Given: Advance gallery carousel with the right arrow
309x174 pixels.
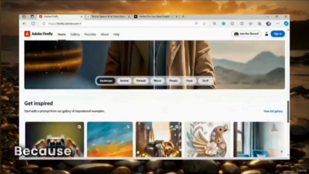Looking at the screenshot, I should click(x=281, y=151).
